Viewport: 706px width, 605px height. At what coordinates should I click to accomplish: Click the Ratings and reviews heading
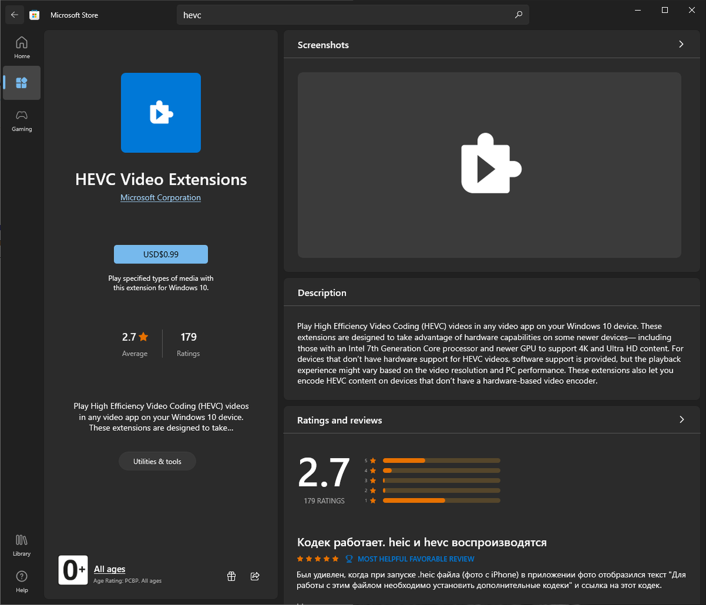[x=339, y=420]
